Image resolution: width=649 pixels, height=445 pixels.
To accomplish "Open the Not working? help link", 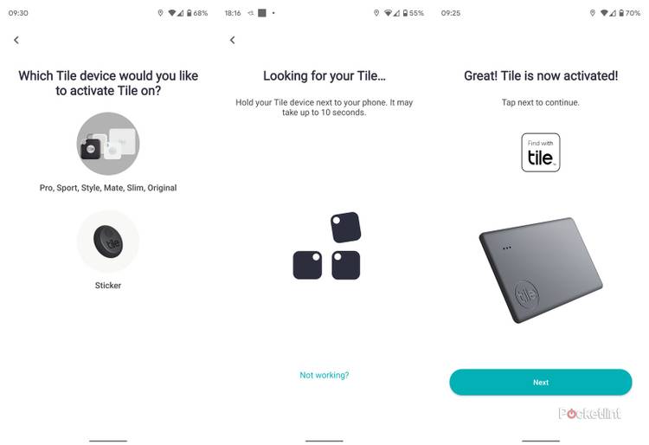I will click(x=324, y=376).
